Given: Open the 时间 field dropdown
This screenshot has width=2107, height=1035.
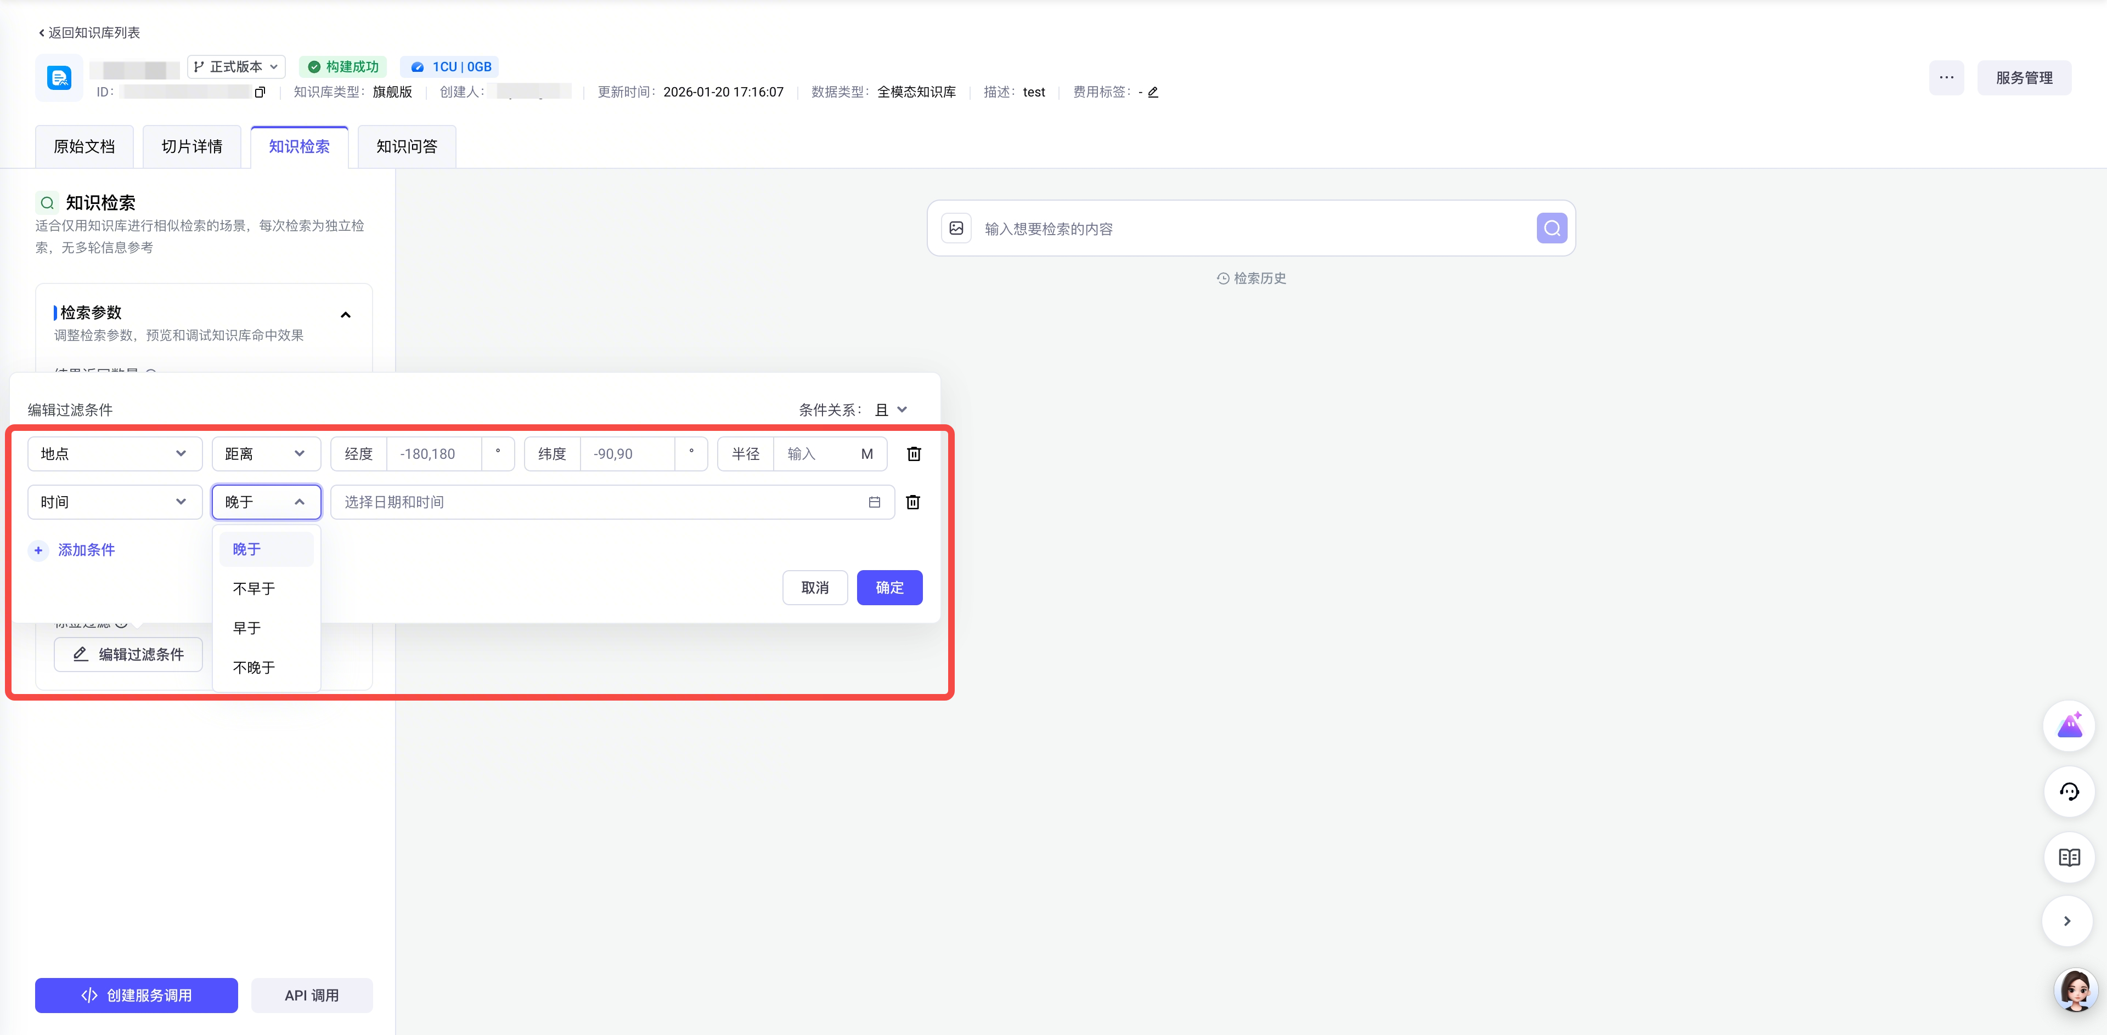Looking at the screenshot, I should (115, 502).
